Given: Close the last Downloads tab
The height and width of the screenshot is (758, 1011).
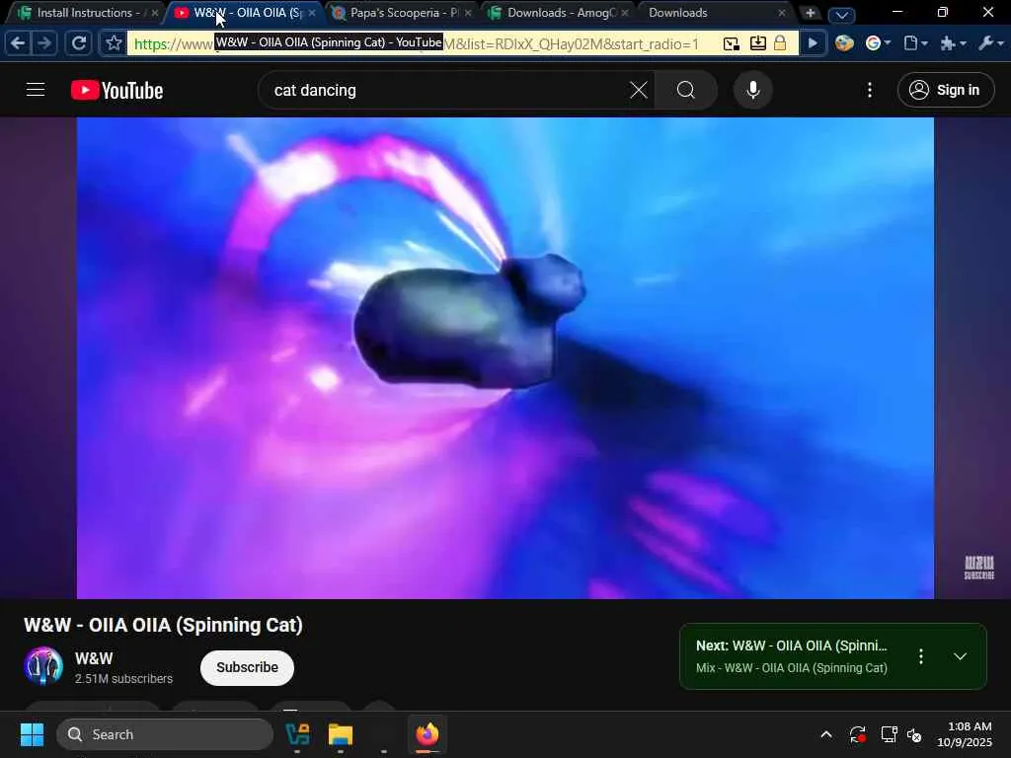Looking at the screenshot, I should [x=782, y=13].
